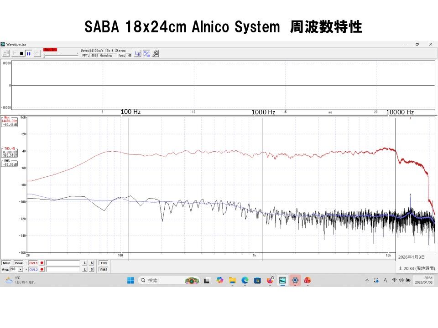Click the OVL1 overlay name input field
The height and width of the screenshot is (328, 438).
click(x=63, y=263)
